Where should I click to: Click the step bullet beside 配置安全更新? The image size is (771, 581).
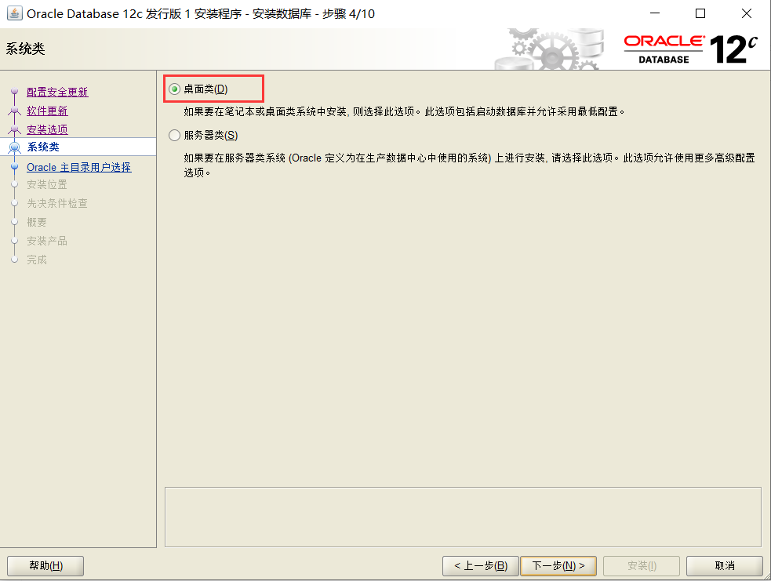point(15,92)
